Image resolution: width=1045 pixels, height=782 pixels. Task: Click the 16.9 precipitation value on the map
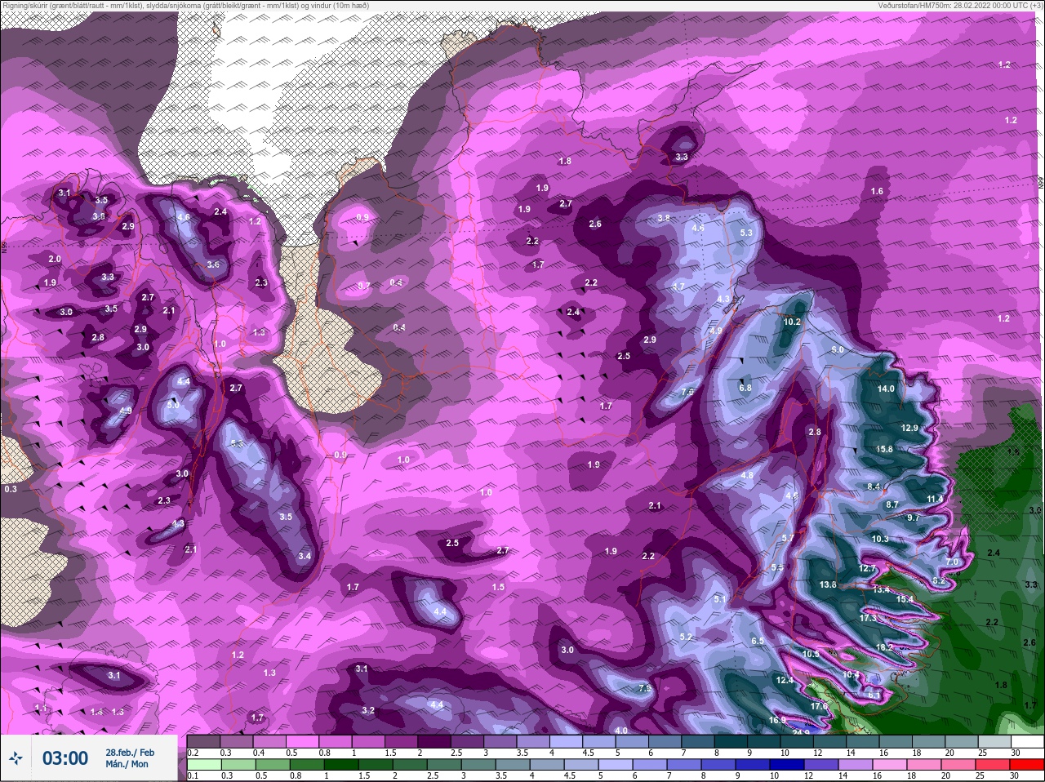777,720
